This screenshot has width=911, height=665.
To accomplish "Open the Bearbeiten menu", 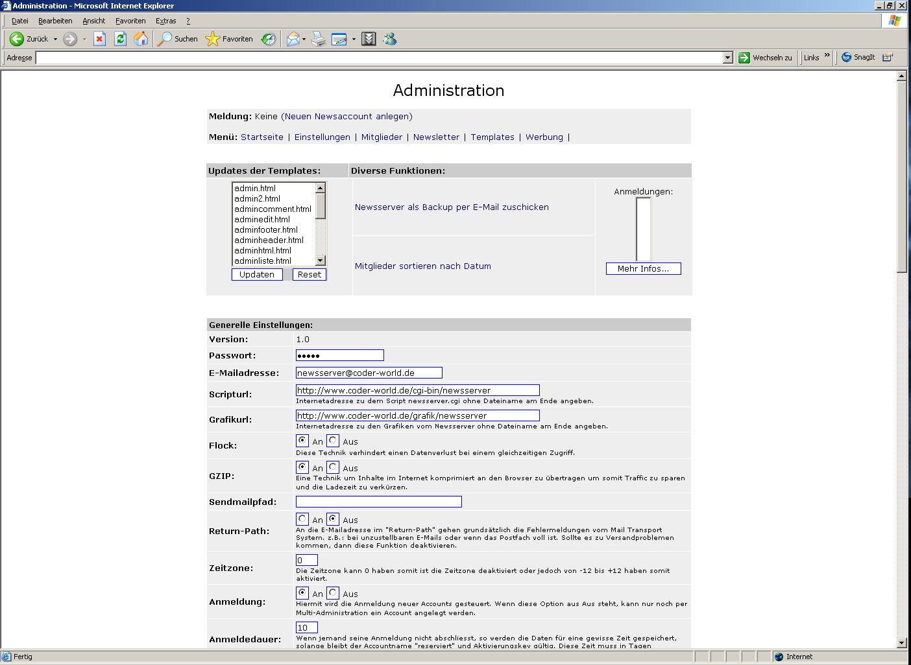I will pos(55,21).
